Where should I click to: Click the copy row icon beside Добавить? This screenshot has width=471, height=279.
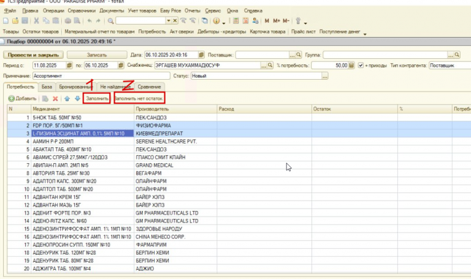(x=45, y=98)
